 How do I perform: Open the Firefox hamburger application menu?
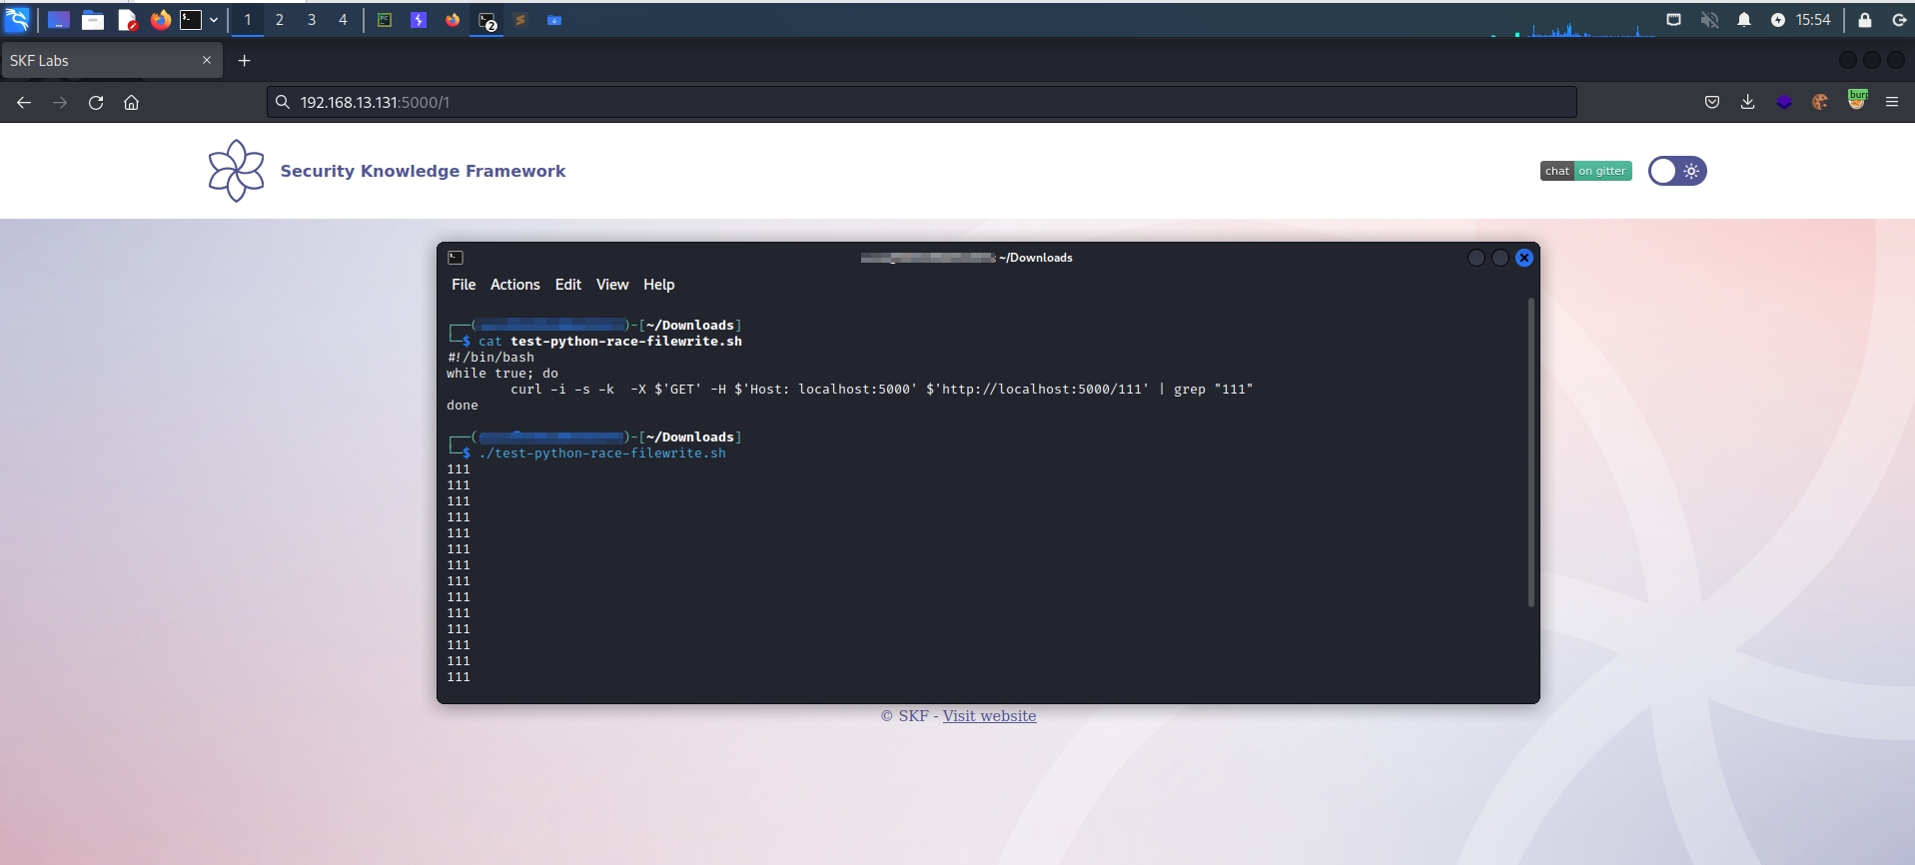[x=1892, y=102]
